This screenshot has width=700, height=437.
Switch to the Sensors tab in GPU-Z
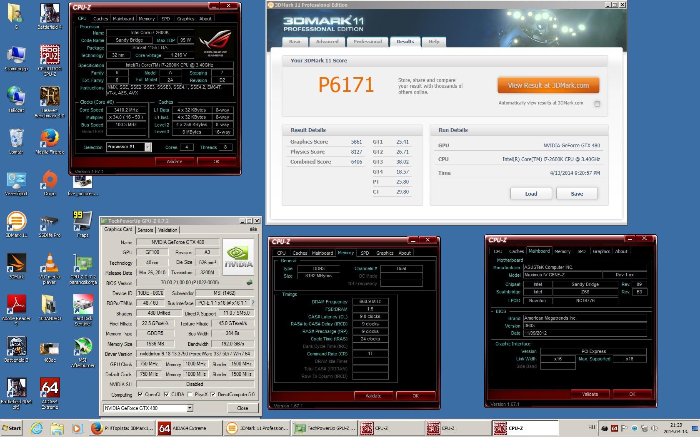click(x=145, y=230)
